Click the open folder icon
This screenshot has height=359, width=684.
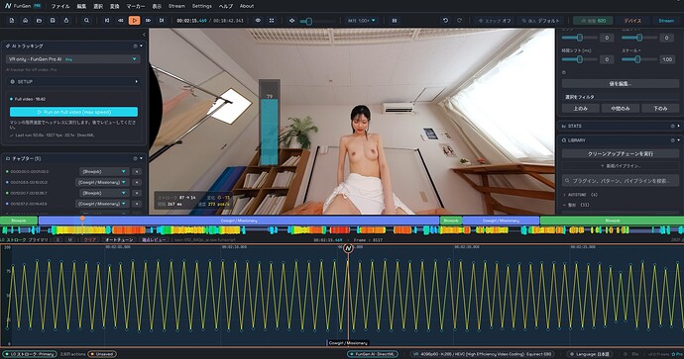click(39, 21)
